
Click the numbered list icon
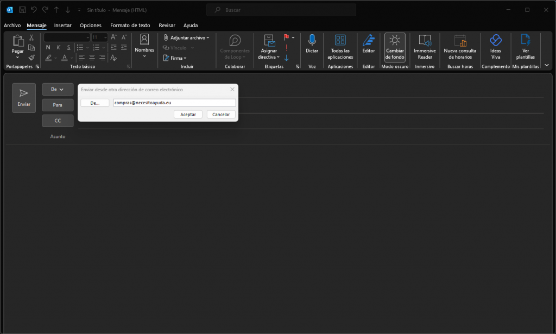(96, 47)
